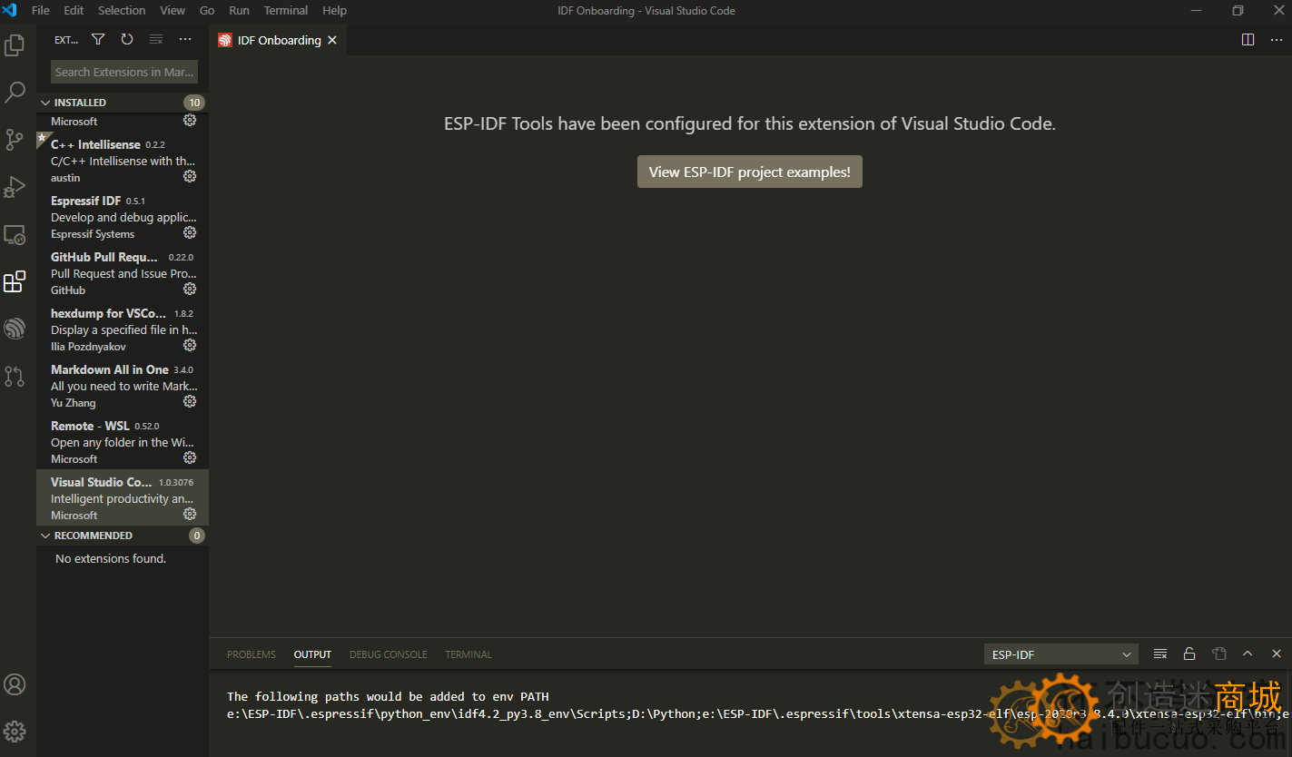Click View ESP-IDF project examples button
Viewport: 1292px width, 757px height.
(750, 172)
